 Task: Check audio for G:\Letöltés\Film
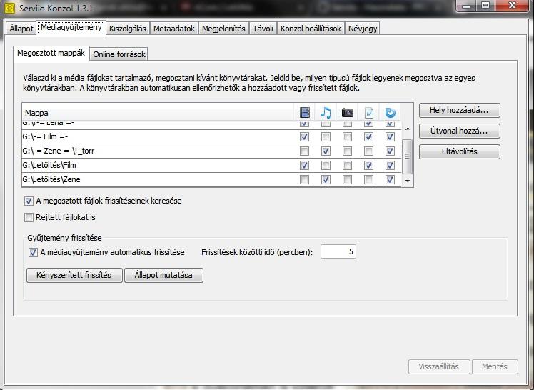pyautogui.click(x=326, y=165)
